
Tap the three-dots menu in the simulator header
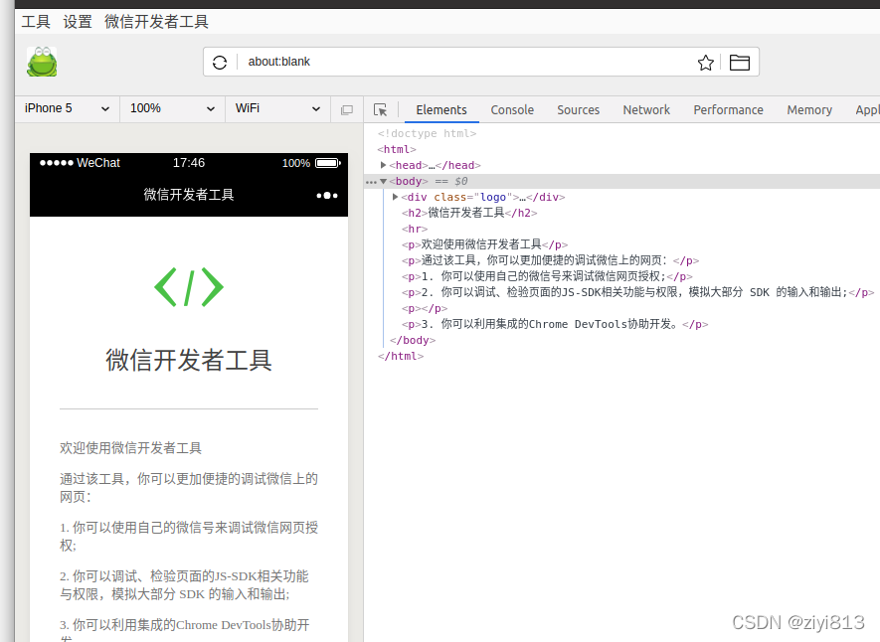(x=326, y=195)
